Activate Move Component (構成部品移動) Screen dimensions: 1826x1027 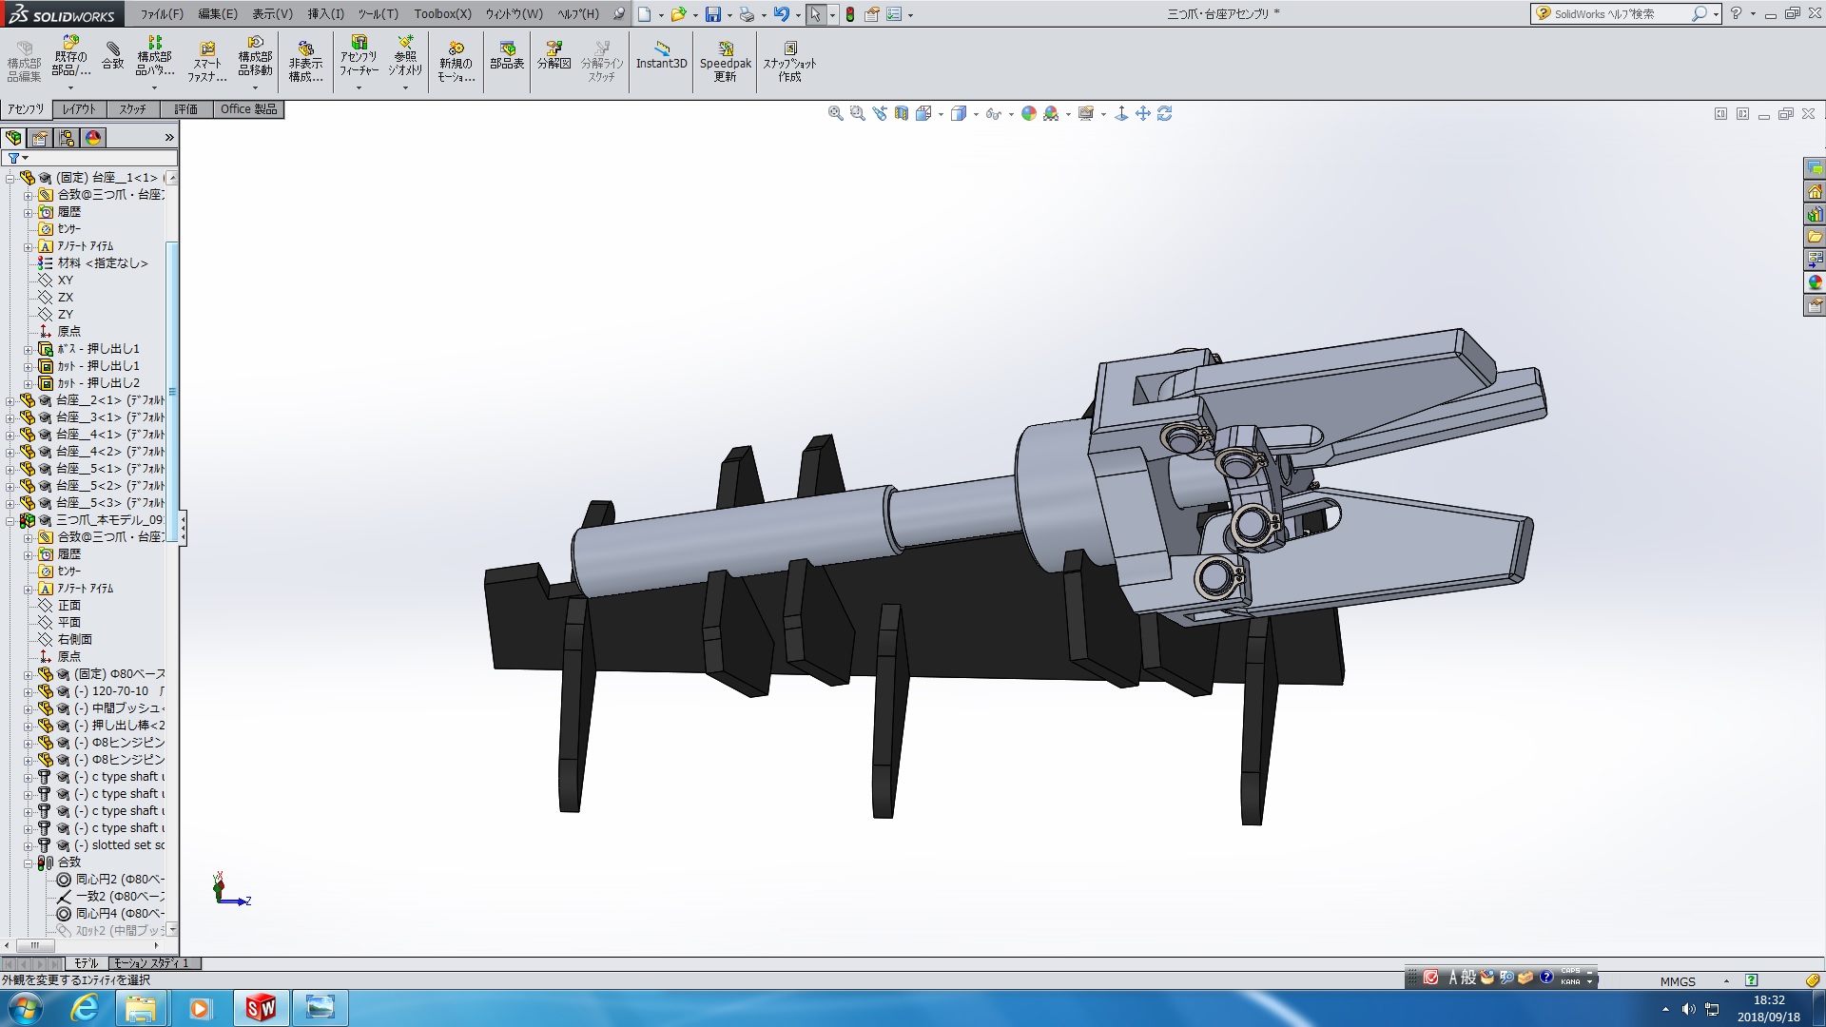point(255,57)
